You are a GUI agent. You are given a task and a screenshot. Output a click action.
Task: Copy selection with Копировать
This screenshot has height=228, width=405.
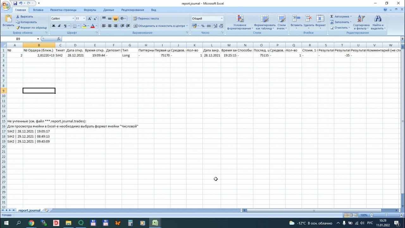[x=26, y=22]
